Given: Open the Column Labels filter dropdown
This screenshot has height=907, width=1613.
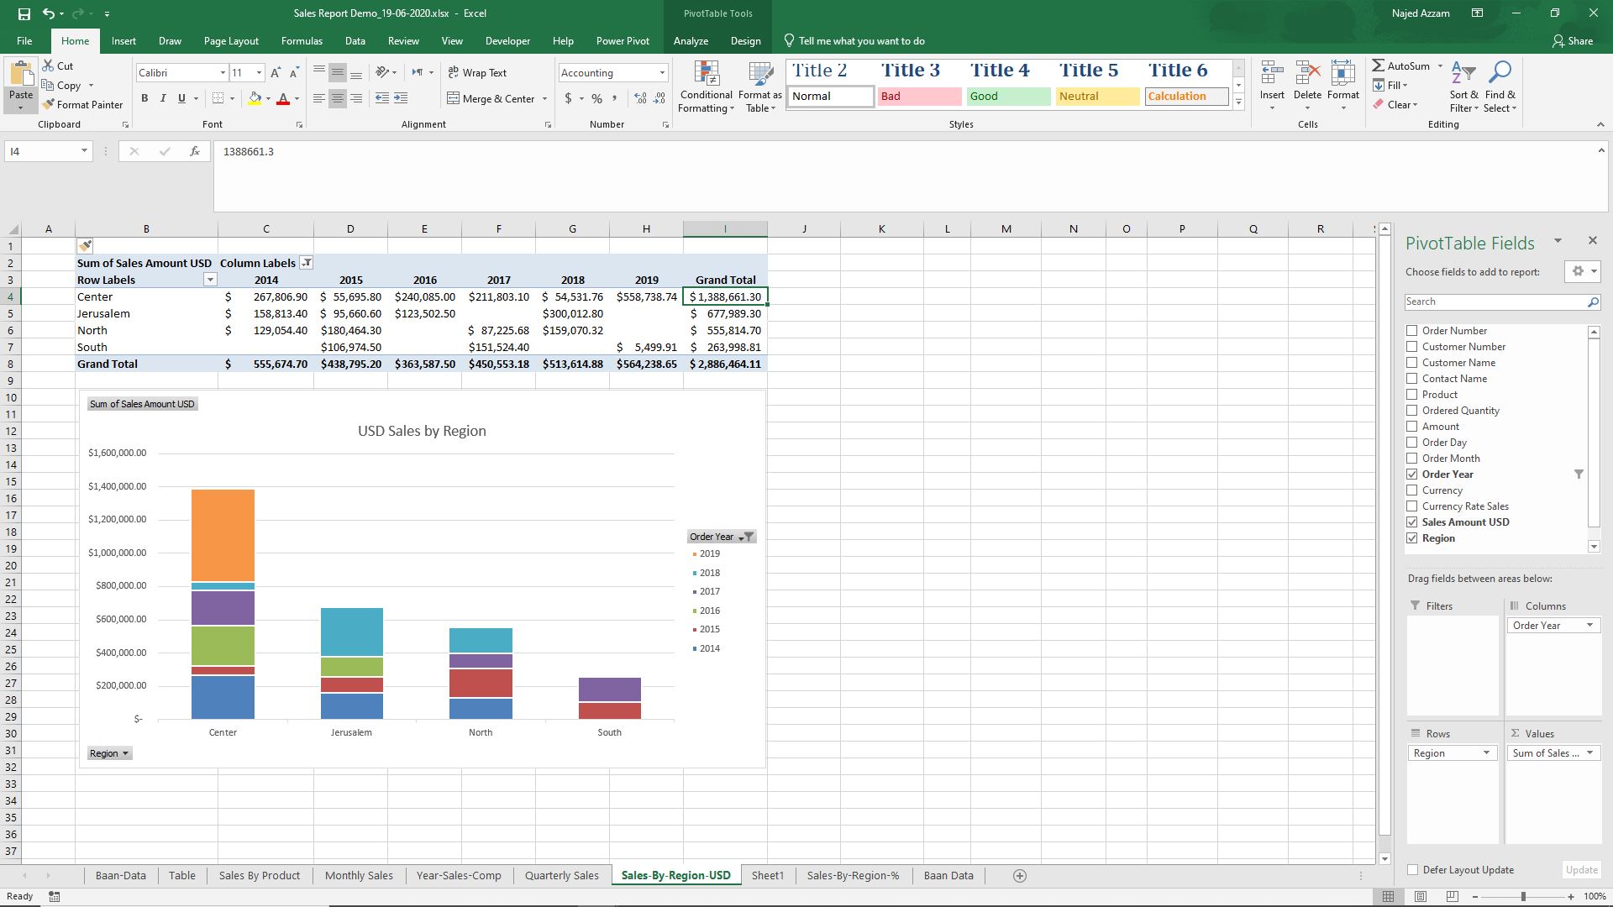Looking at the screenshot, I should tap(307, 263).
